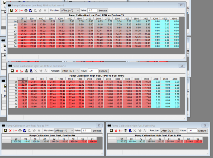Select the 11.44 cell in the Low Fuel table
Viewport: 213px width, 158px height.
23,21
